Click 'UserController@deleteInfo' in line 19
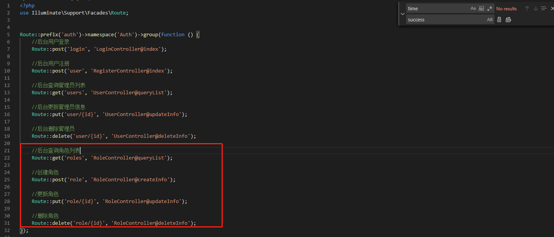 (151, 136)
